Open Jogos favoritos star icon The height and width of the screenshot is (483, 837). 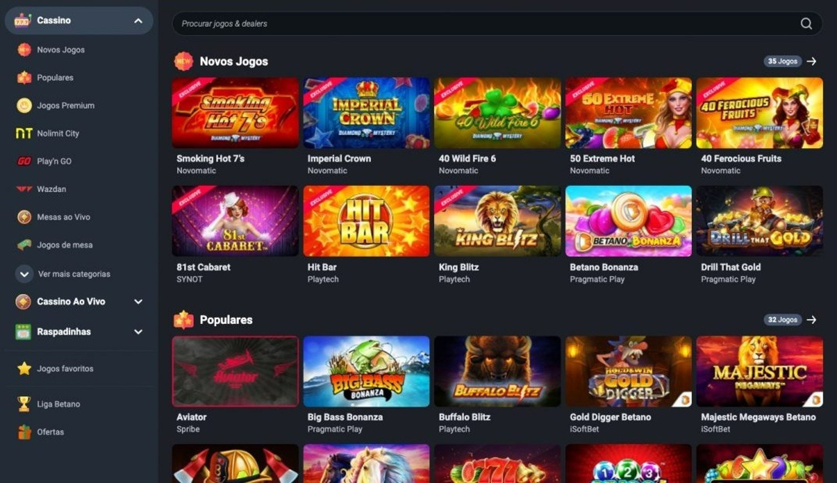(24, 368)
